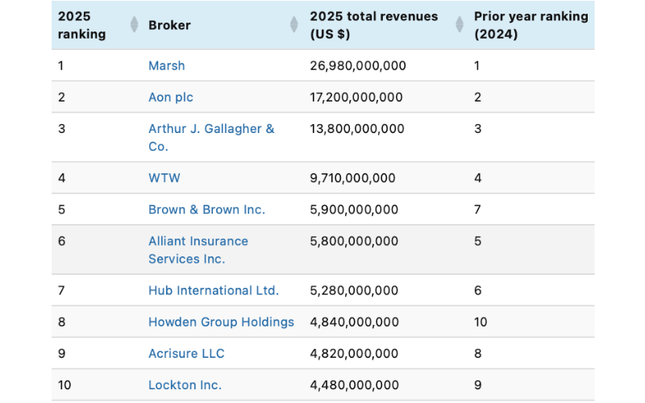Select revenue value 5,280,000,000
This screenshot has width=645, height=403.
click(x=354, y=291)
